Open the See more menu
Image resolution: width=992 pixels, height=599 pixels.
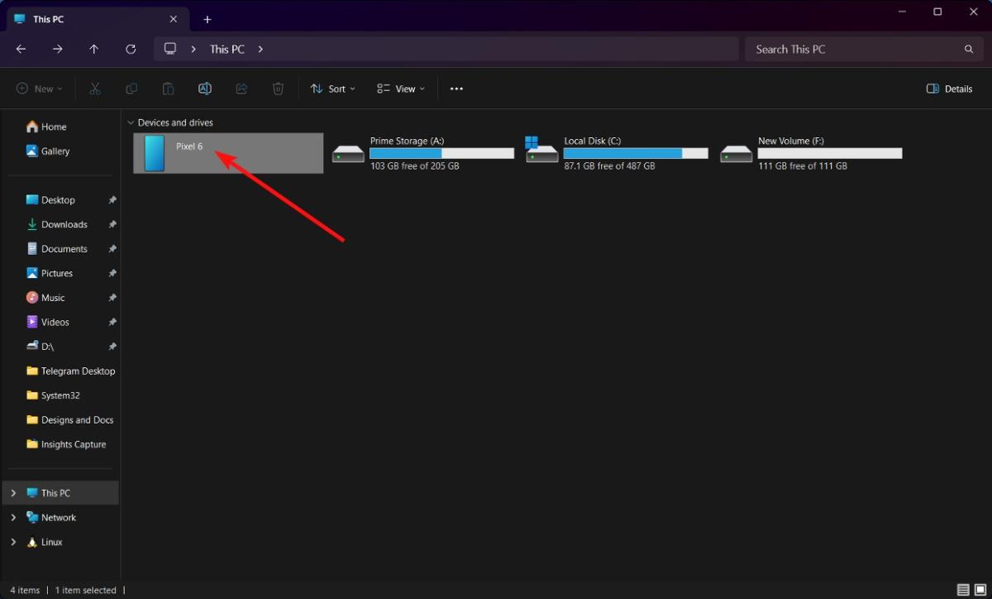click(455, 88)
